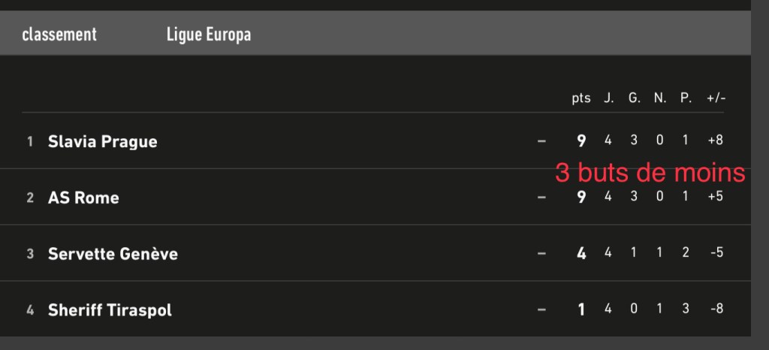Click Servette Genève's position change dash

pos(541,254)
